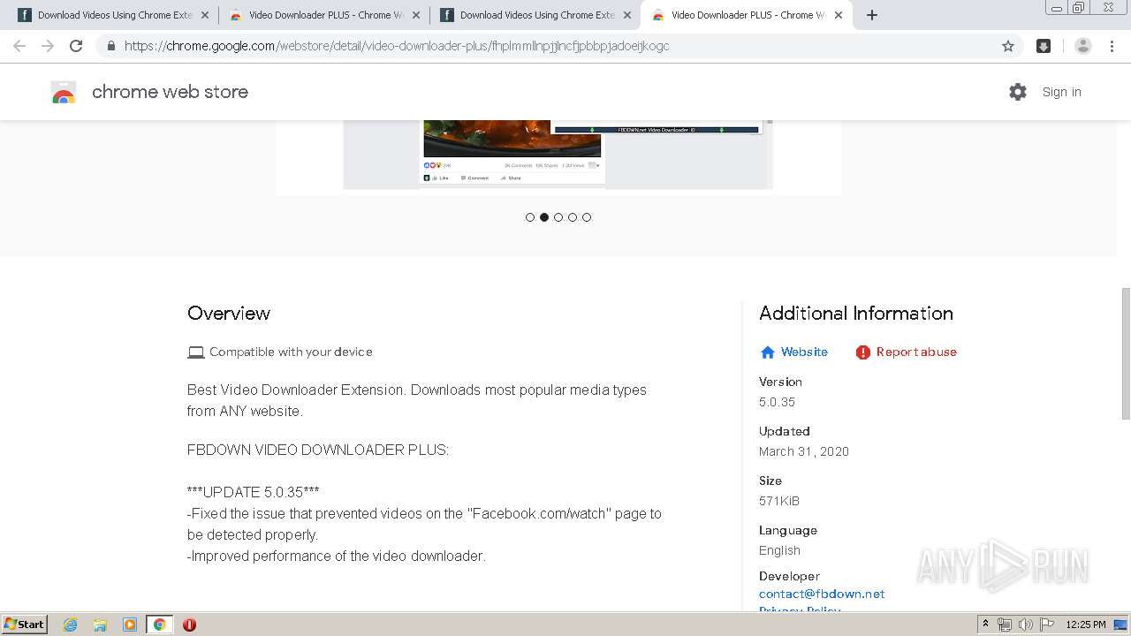Close the second Video Downloader PLUS tab
1131x636 pixels.
tap(416, 15)
